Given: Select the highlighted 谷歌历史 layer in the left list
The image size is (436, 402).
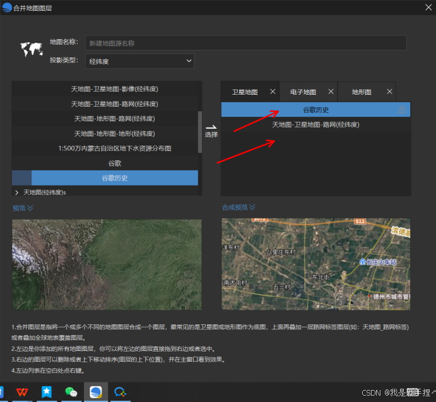Looking at the screenshot, I should (x=105, y=178).
